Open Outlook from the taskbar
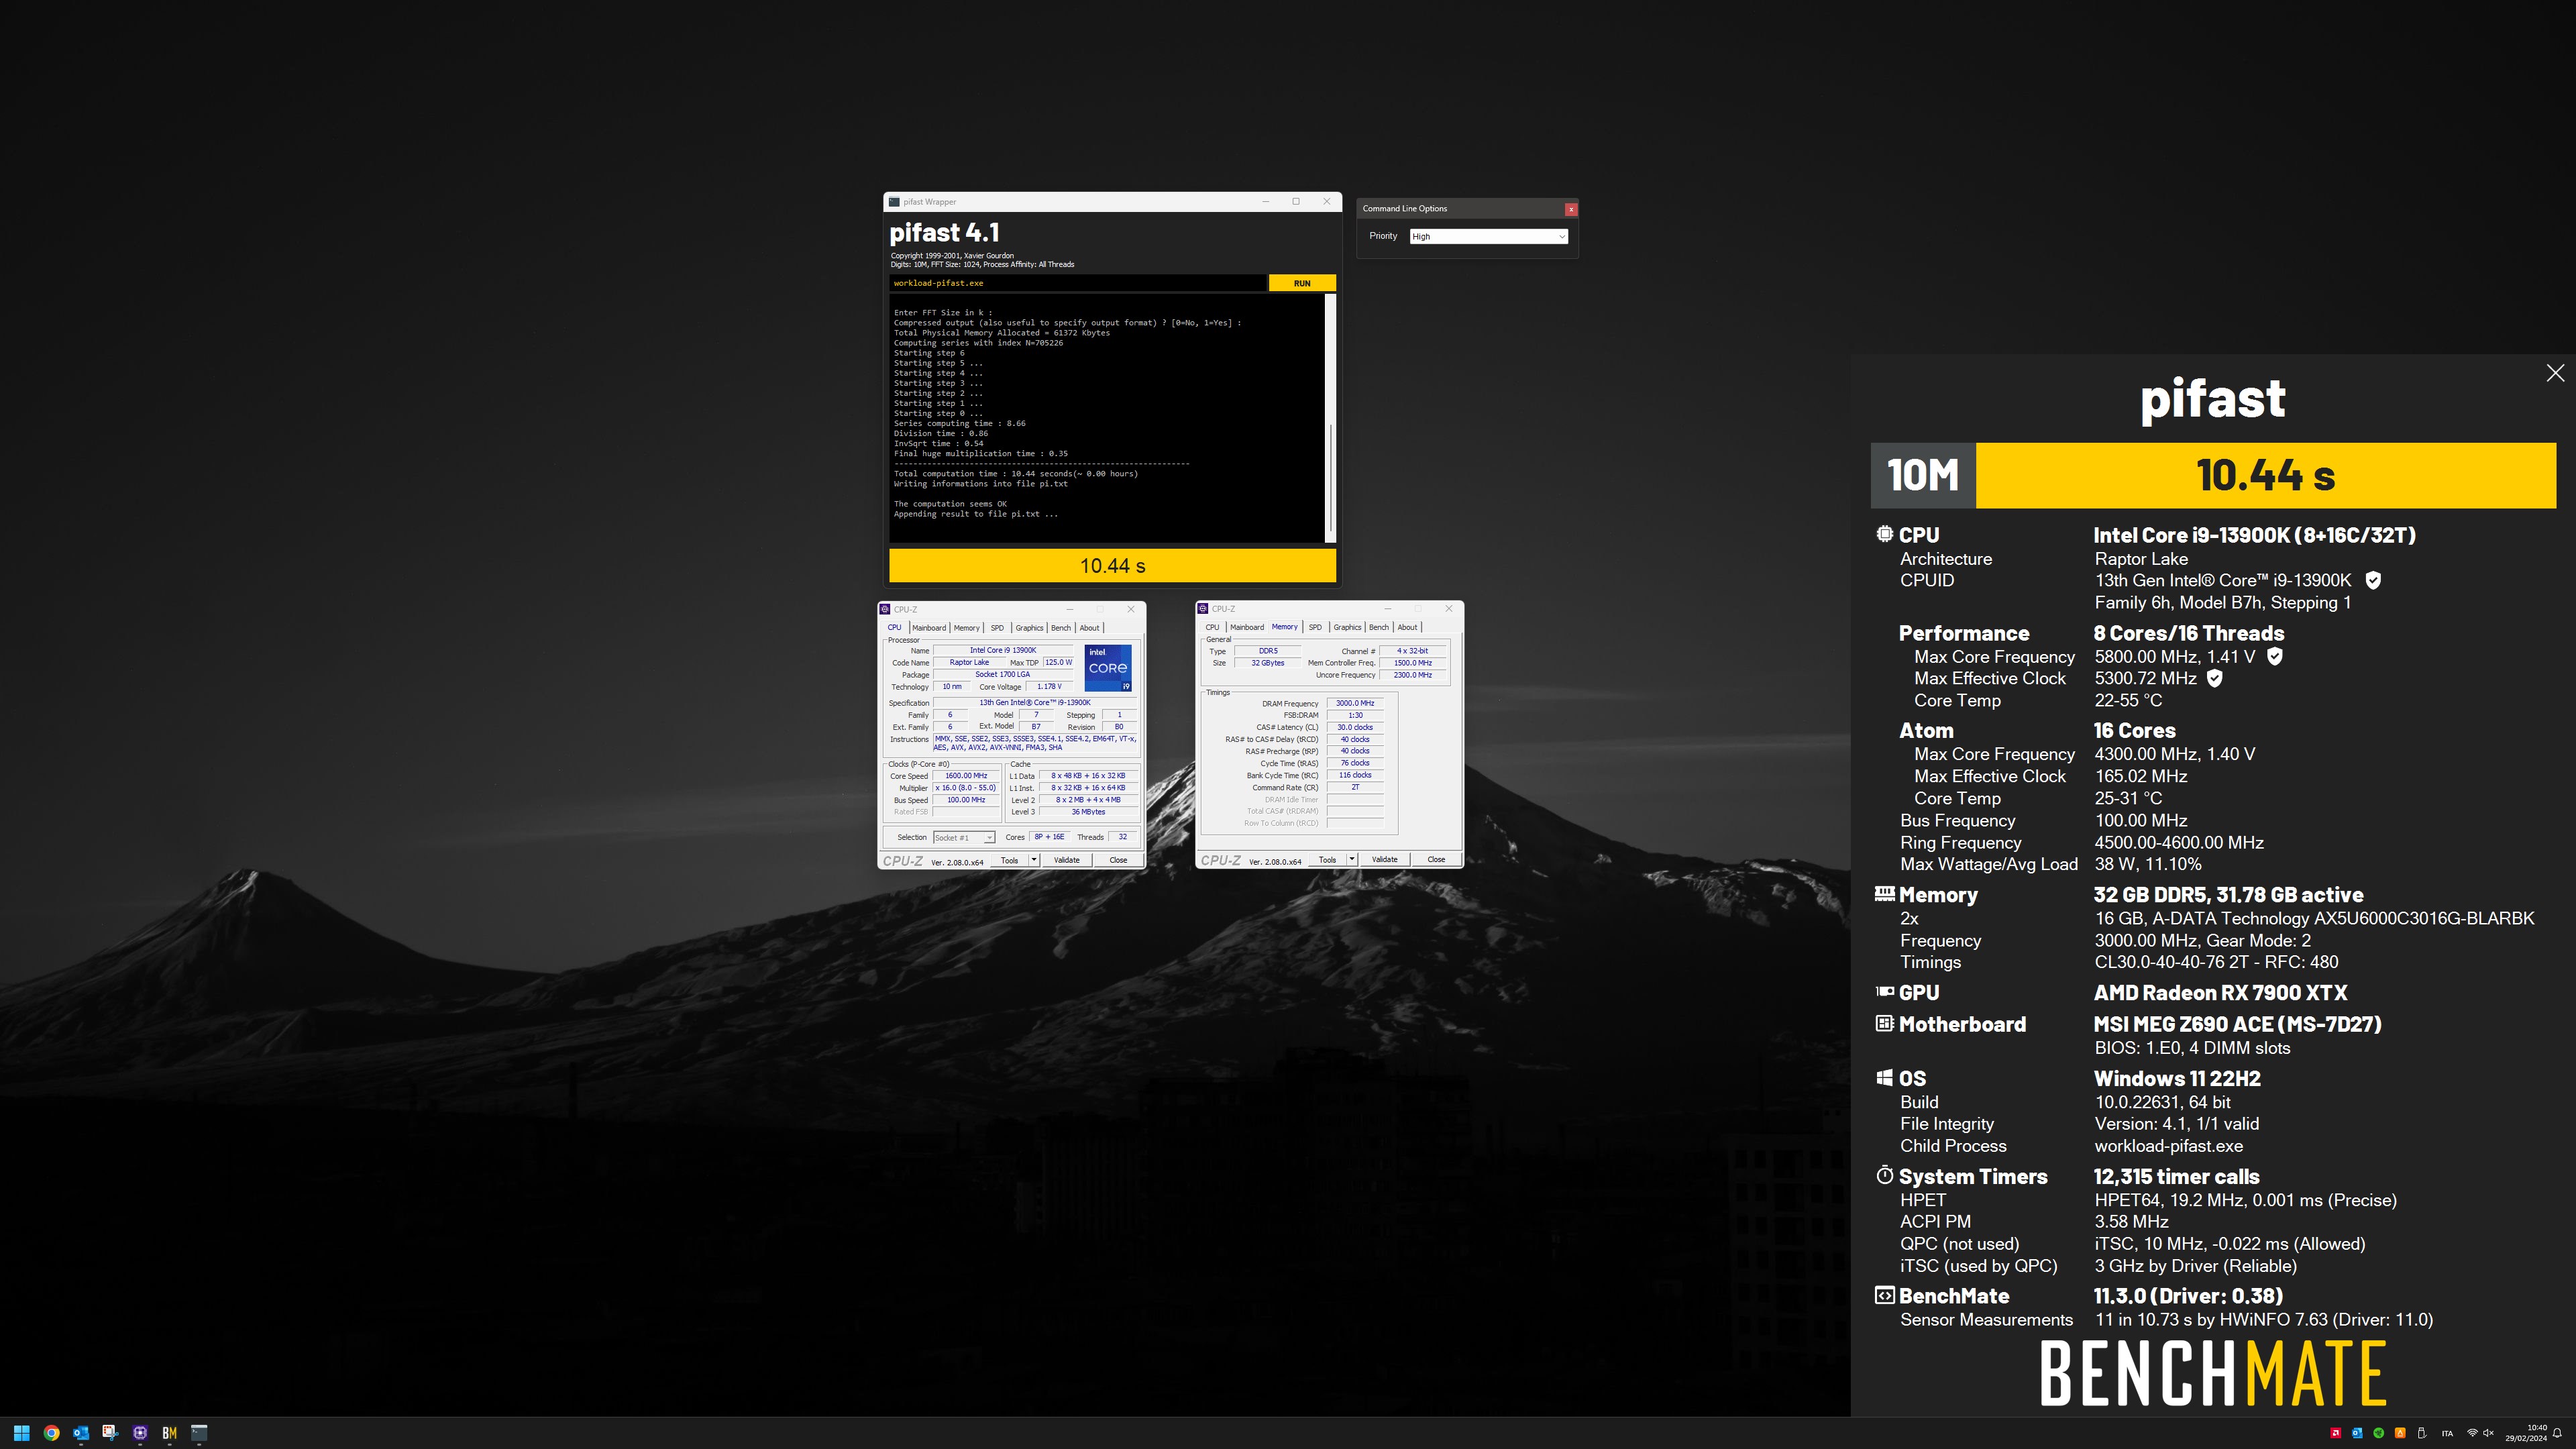 81,1432
